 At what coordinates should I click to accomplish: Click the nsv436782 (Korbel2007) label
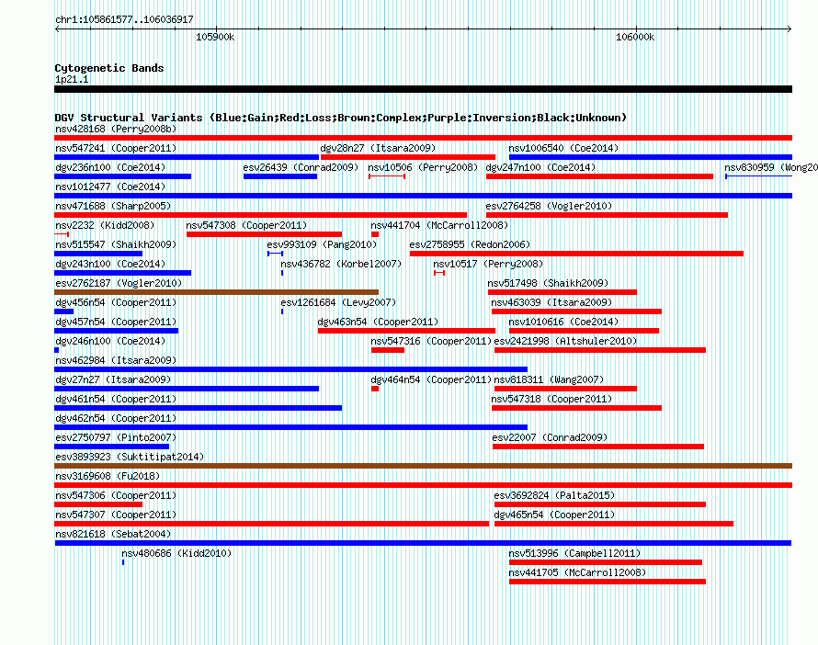coord(341,264)
